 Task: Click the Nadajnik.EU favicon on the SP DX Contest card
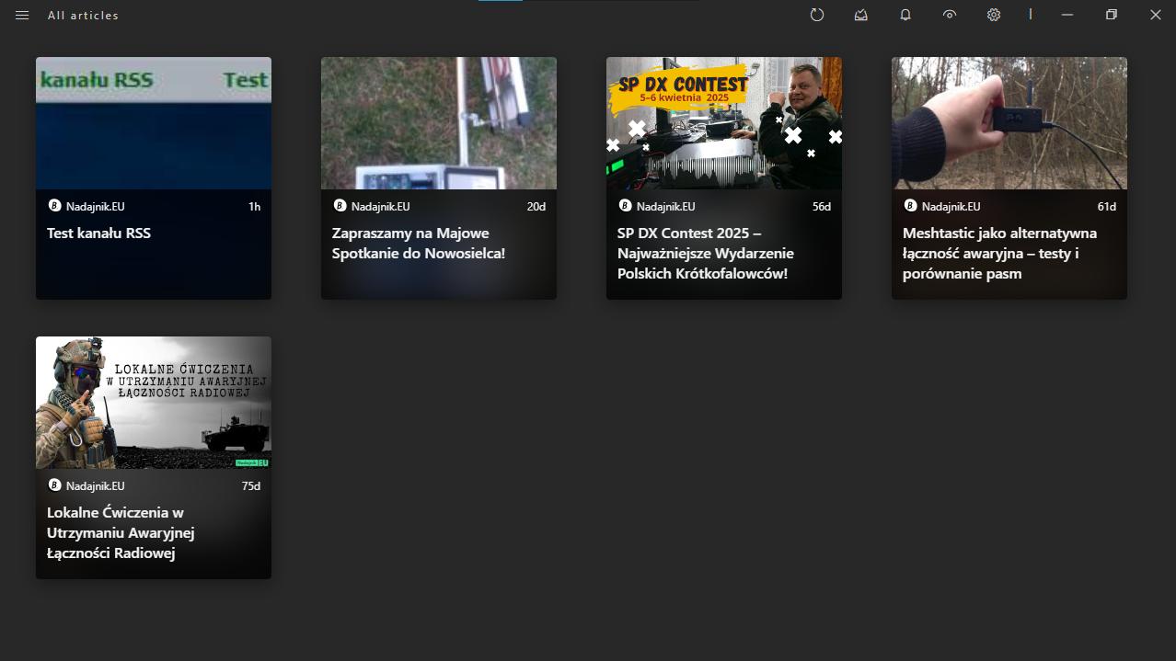click(625, 206)
